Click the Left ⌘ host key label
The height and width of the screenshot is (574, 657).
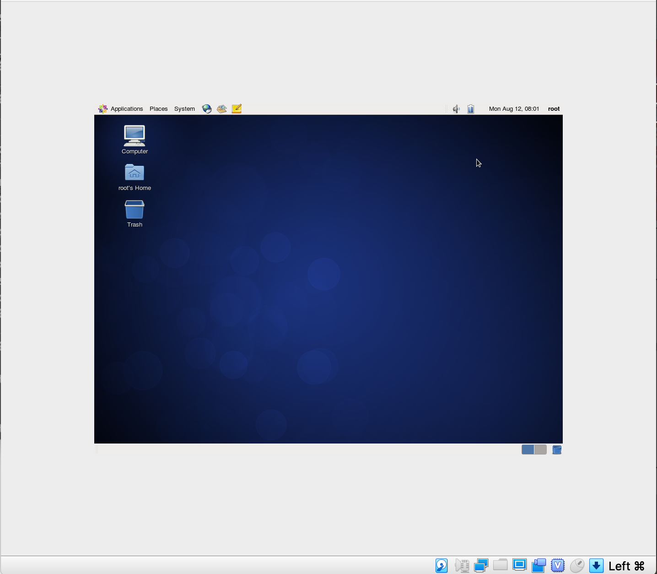point(626,566)
